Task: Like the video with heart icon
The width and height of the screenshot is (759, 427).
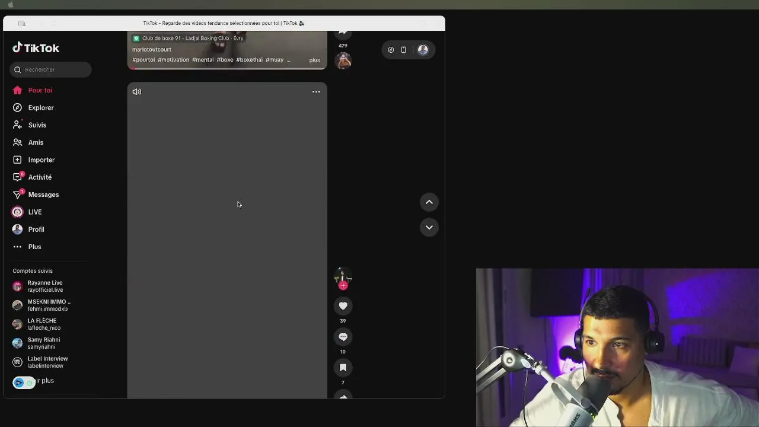Action: 343,306
